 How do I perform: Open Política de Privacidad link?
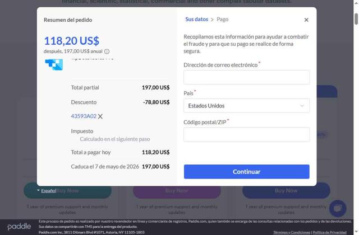click(x=330, y=232)
